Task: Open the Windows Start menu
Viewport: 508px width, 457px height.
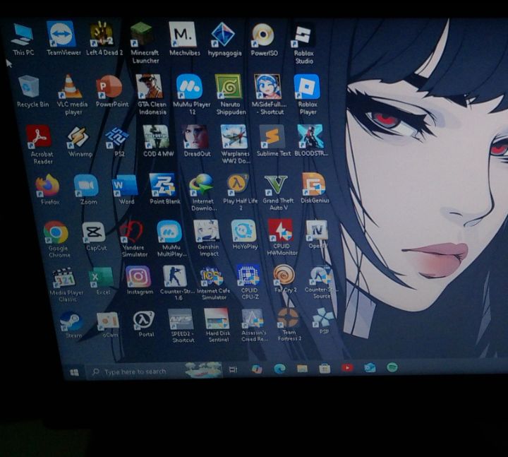Action: pos(74,373)
